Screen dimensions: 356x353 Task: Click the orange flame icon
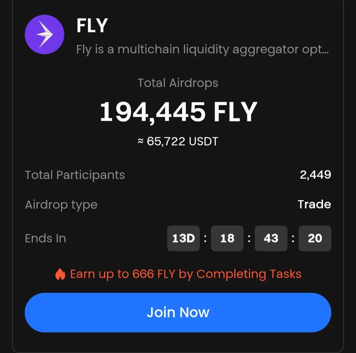click(60, 274)
